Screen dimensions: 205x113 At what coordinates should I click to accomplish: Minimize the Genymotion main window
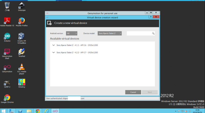click(147, 13)
